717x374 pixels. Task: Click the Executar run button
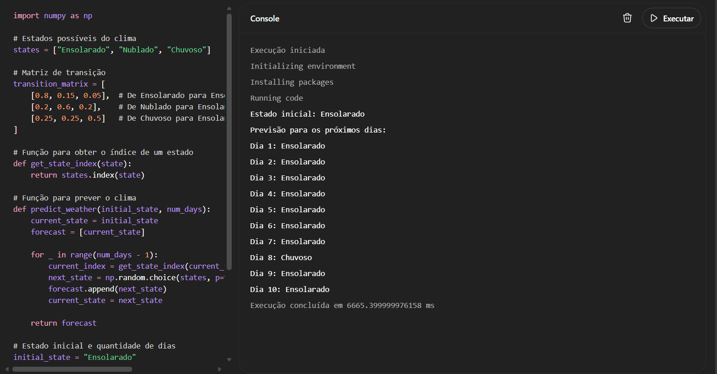coord(671,18)
